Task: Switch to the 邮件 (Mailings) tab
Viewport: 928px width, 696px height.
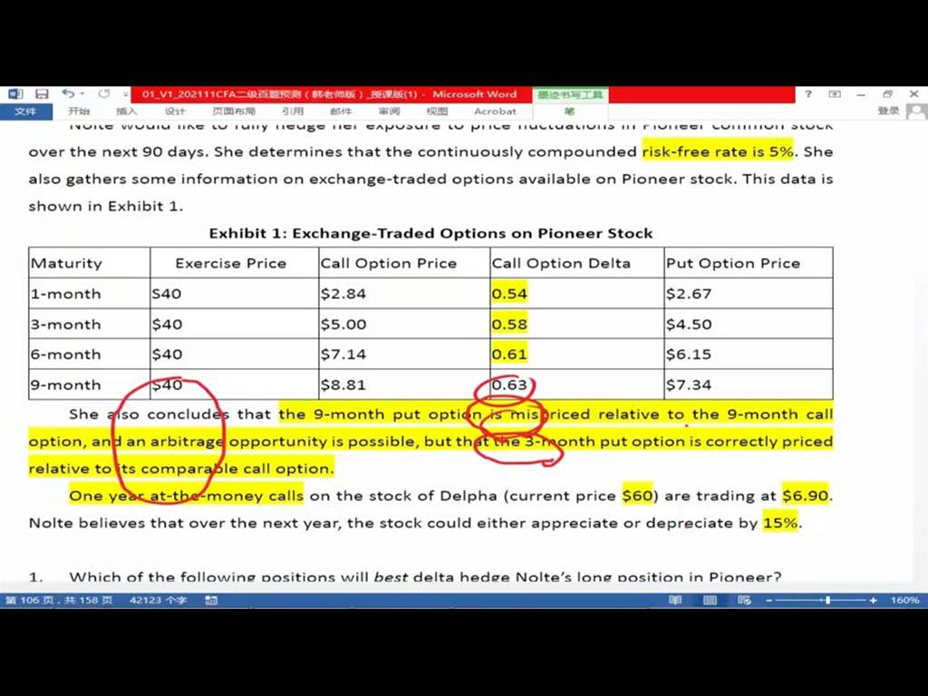Action: (341, 111)
